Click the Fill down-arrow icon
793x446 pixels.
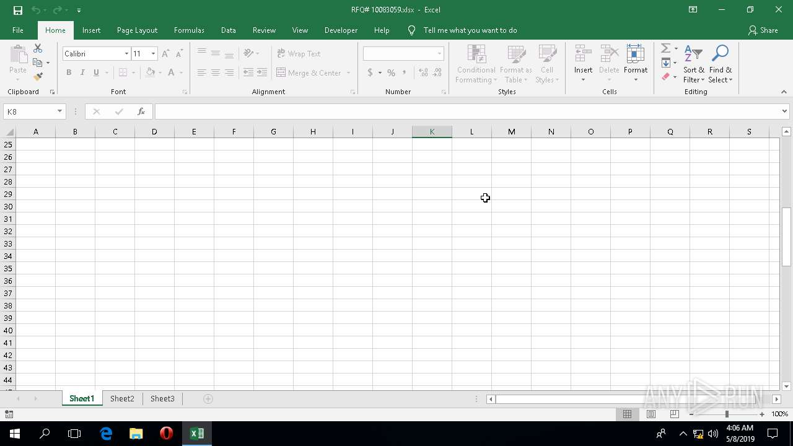tap(665, 63)
